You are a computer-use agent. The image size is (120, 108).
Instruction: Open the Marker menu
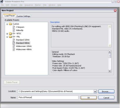coord(38,5)
